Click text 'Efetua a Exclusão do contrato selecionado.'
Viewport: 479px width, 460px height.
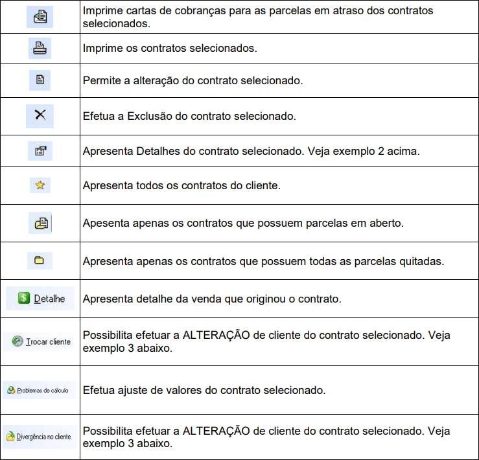tap(189, 117)
